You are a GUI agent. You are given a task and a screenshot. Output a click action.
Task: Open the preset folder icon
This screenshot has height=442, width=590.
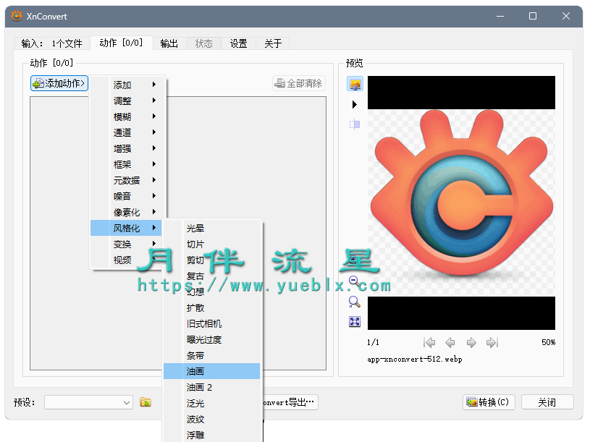146,402
